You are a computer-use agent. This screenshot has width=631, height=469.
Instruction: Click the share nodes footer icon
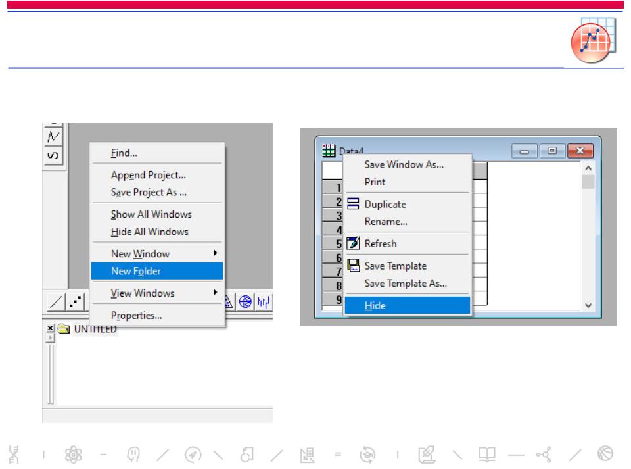pos(544,455)
